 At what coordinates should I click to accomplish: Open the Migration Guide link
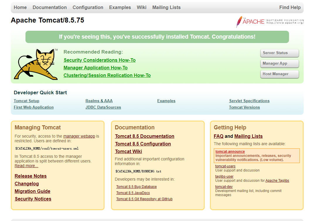33,191
